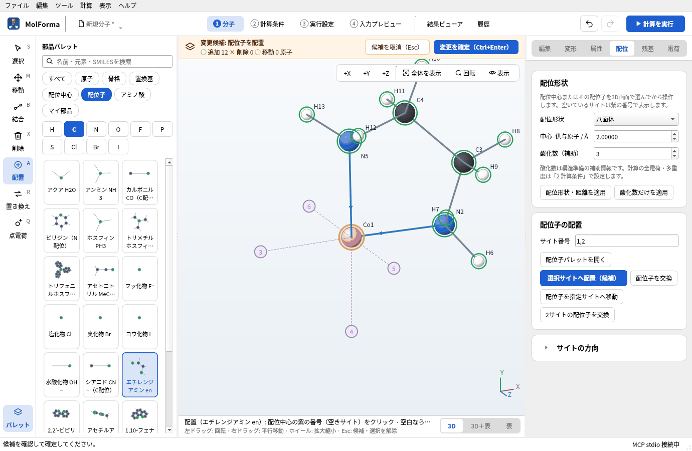
Task: Select the 選択 arrow tool
Action: point(18,54)
